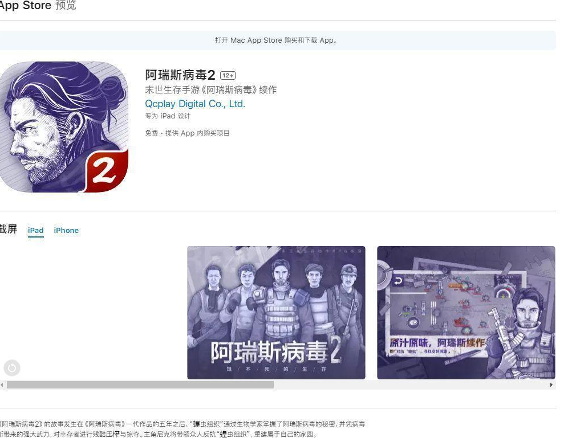Click the Open Mac App Store banner
Viewport: 580px width, 442px height.
pyautogui.click(x=277, y=40)
